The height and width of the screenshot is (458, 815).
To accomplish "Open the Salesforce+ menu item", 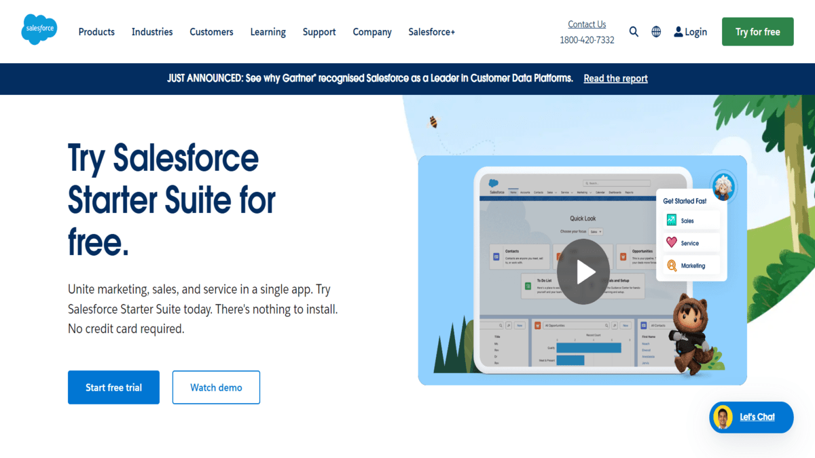I will (x=431, y=32).
